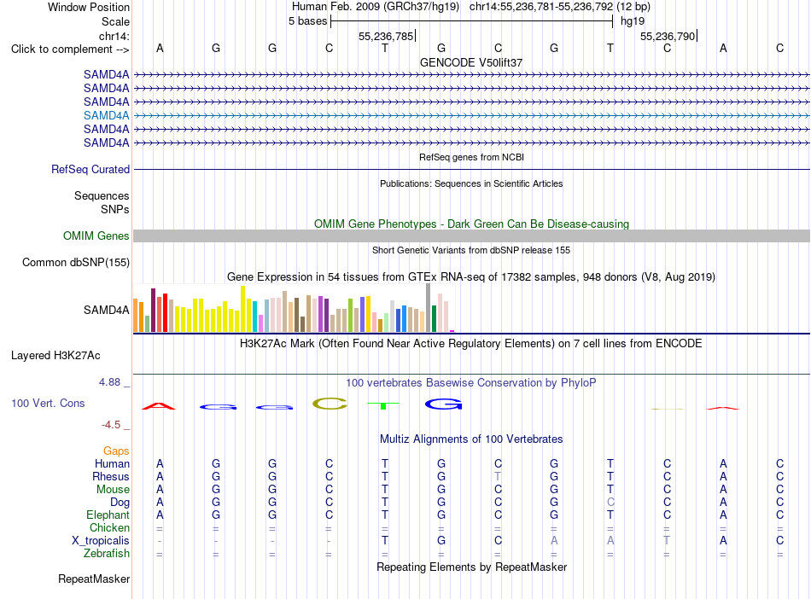The image size is (811, 599).
Task: Click the 55,236,785 position marker on ruler
Action: 386,36
